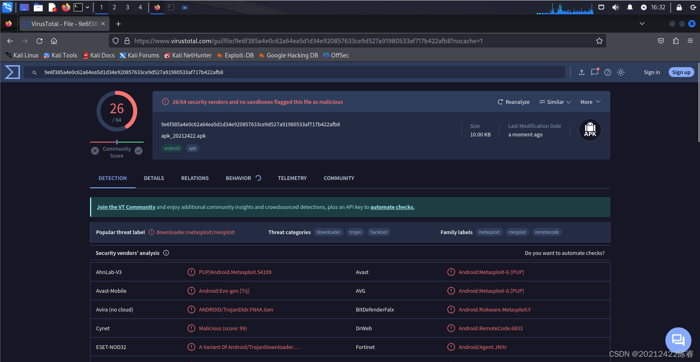Open a new browser tab

tap(118, 24)
